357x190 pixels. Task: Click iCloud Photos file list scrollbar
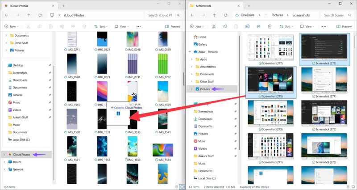pos(183,79)
